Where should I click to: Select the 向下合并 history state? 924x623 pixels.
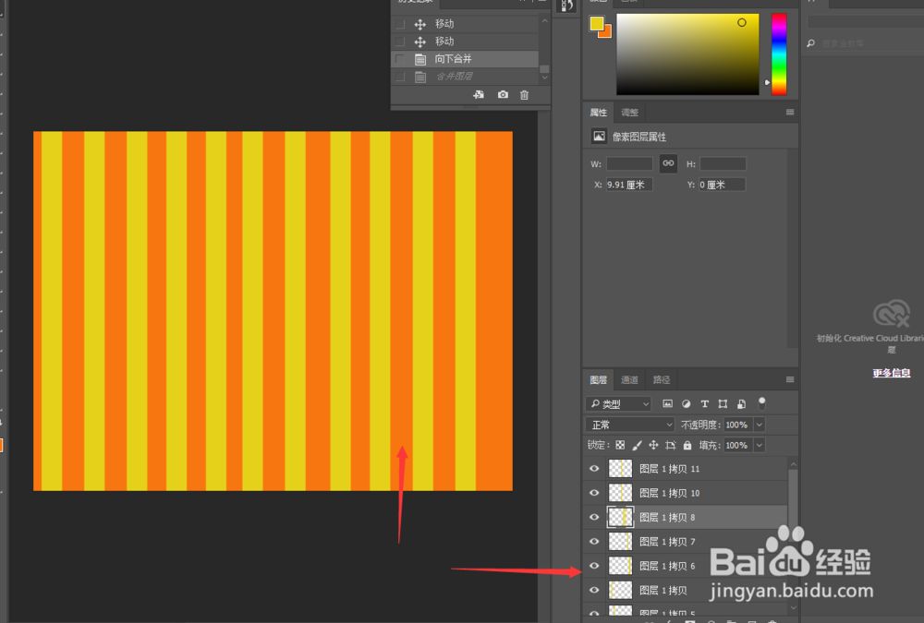coord(465,59)
